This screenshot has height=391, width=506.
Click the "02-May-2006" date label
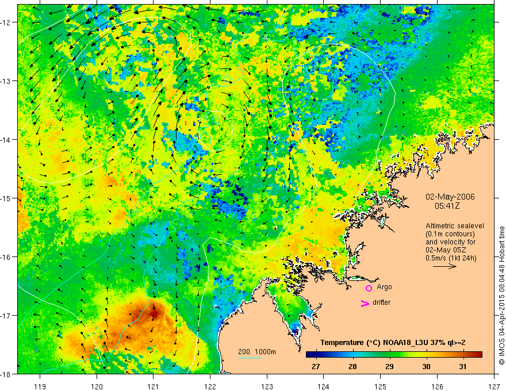pos(450,197)
